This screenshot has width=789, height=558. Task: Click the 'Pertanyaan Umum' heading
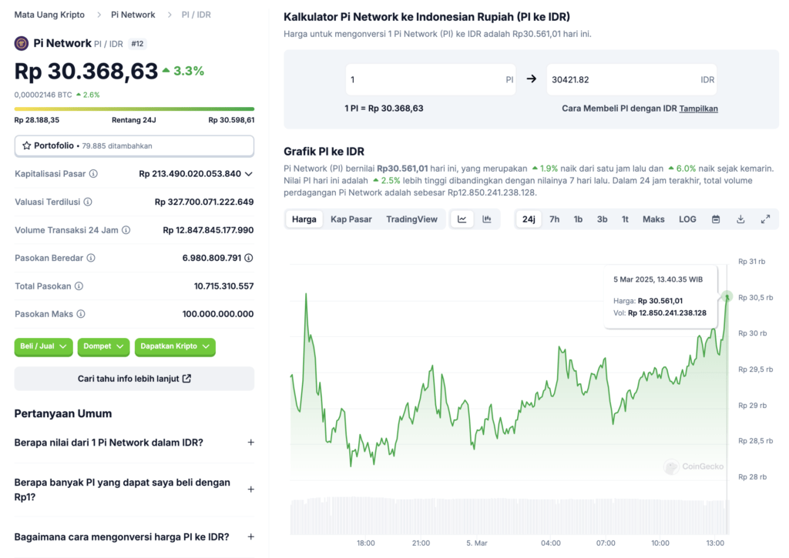[x=63, y=414]
